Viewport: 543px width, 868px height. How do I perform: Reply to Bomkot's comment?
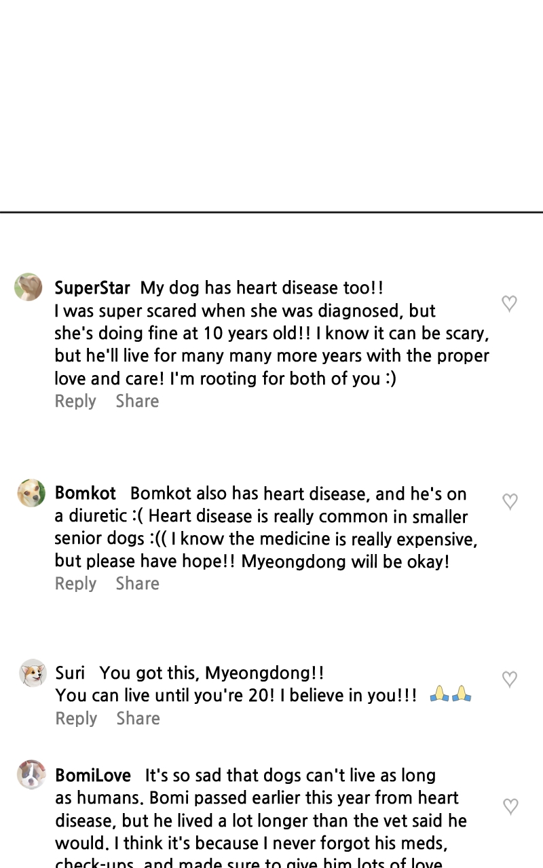pyautogui.click(x=75, y=583)
